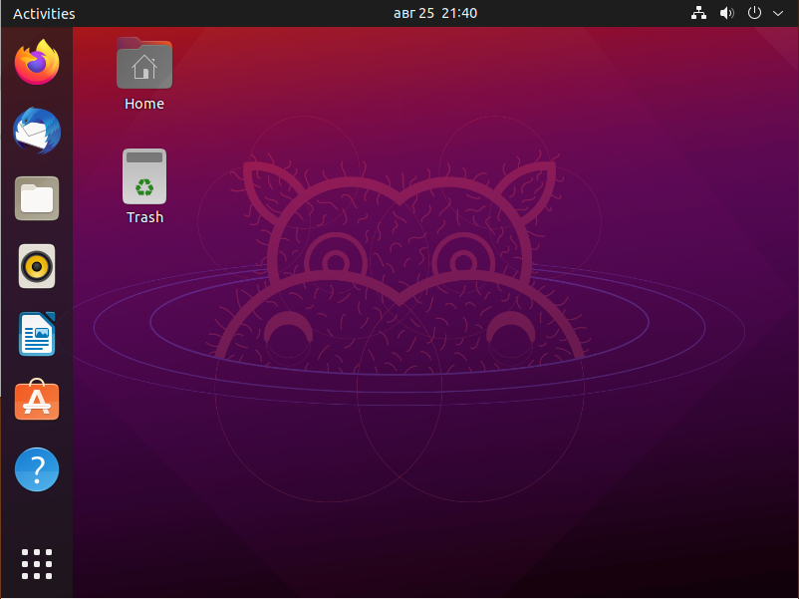Screen dimensions: 799x599
Task: Open the Help question mark icon
Action: coord(37,469)
